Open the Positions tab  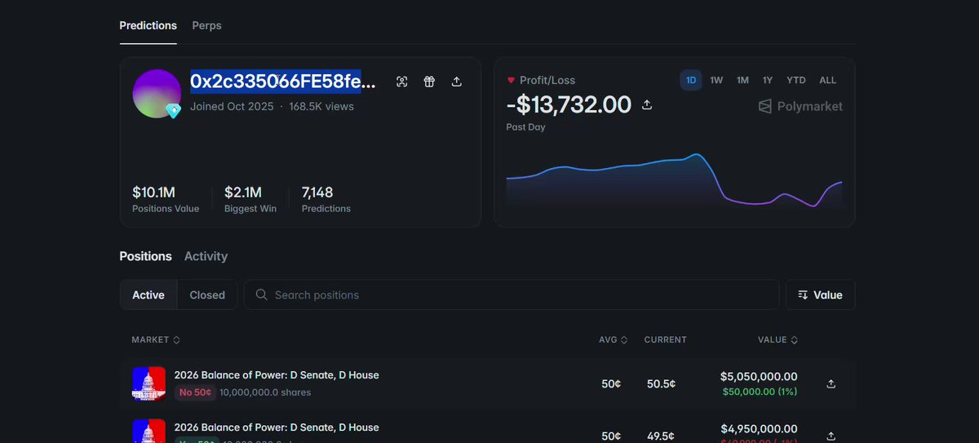point(145,256)
